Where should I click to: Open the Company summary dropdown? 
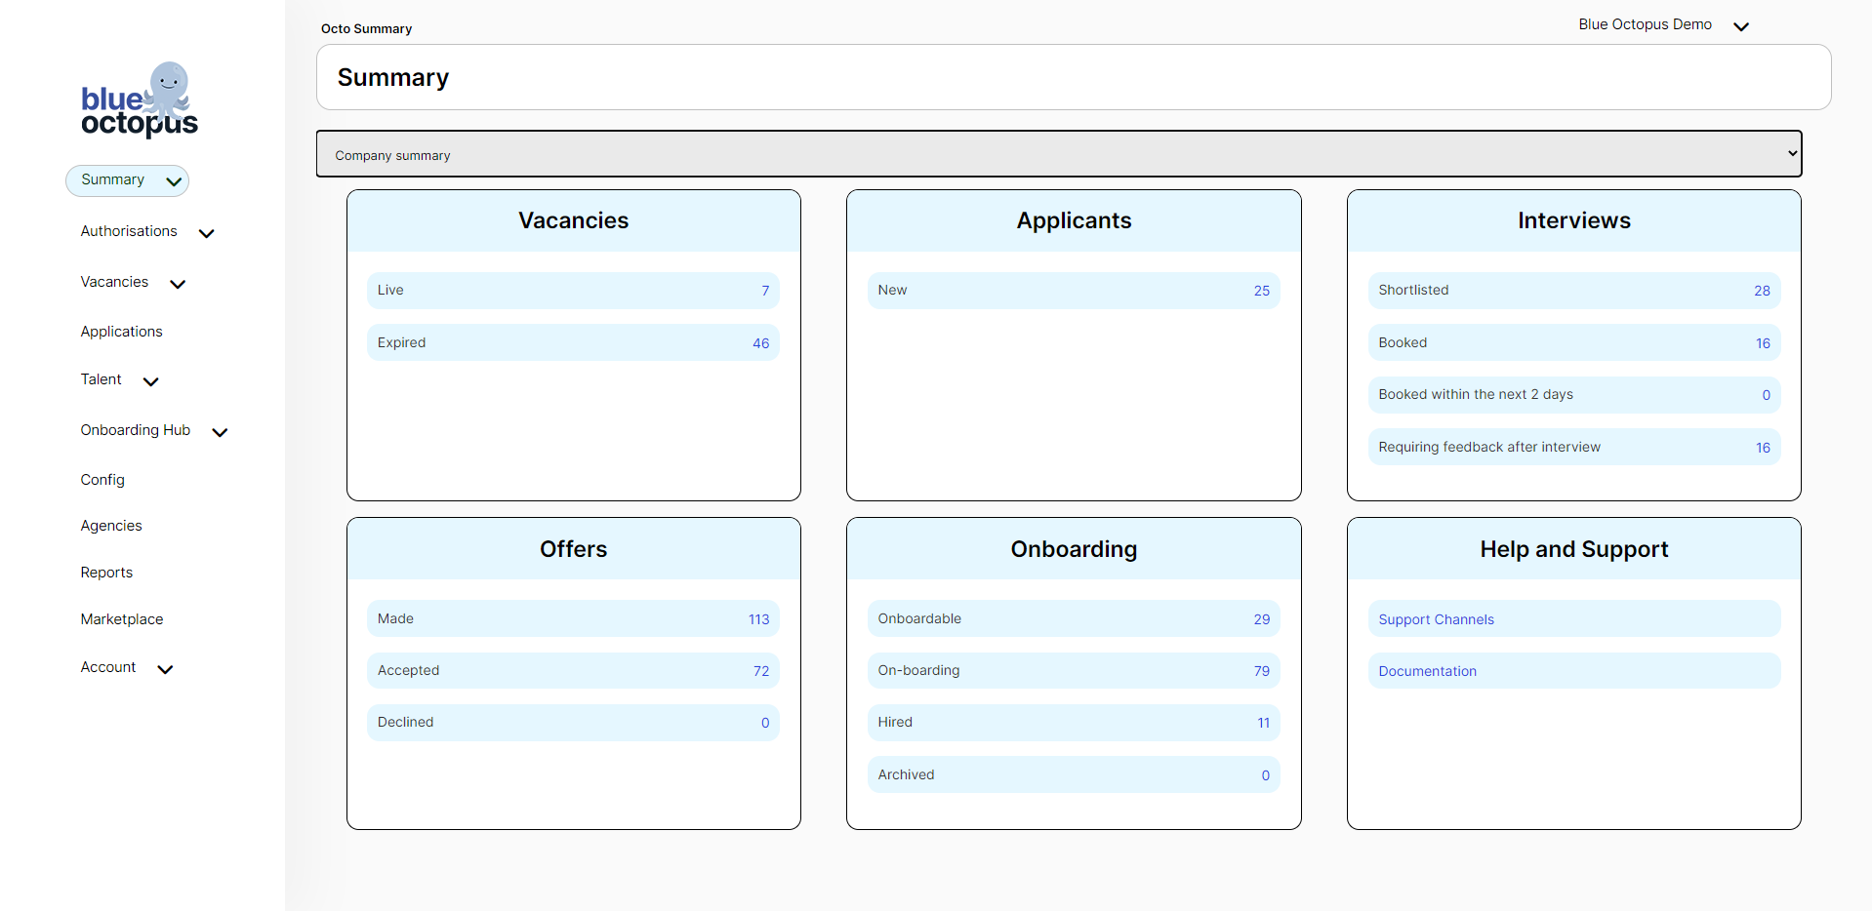coord(1057,153)
